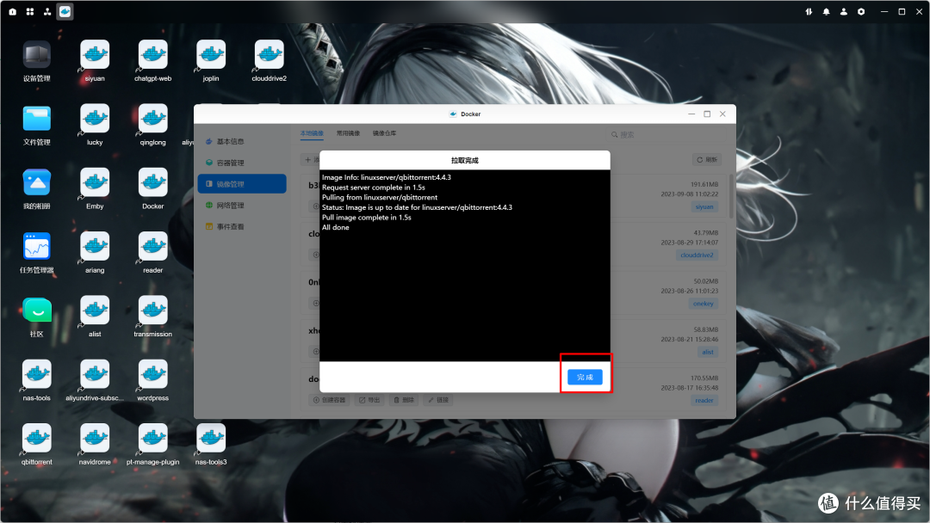Click the Image Info log line
Viewport: 930px width, 523px height.
pos(386,177)
